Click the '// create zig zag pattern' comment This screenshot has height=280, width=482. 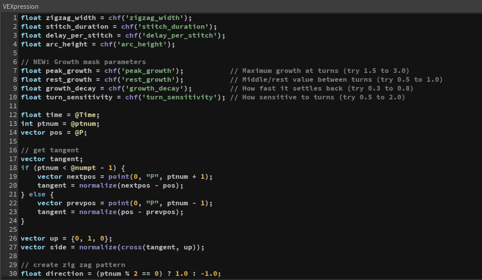(73, 265)
